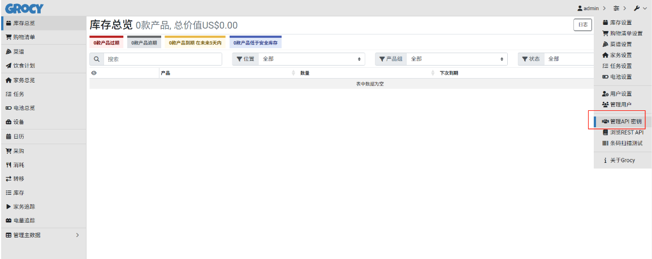Open 家务总览 chores overview

click(x=44, y=80)
